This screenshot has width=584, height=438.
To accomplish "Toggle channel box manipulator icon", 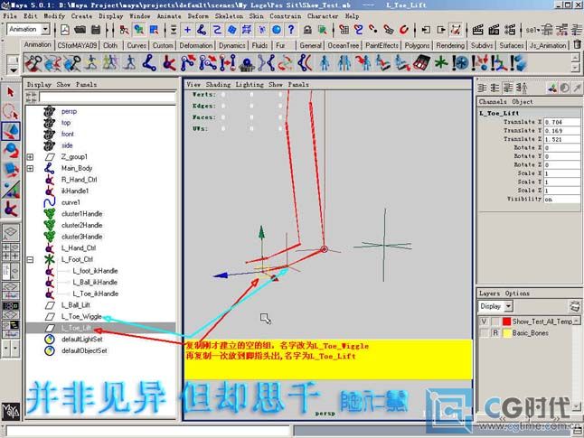I will click(x=552, y=88).
